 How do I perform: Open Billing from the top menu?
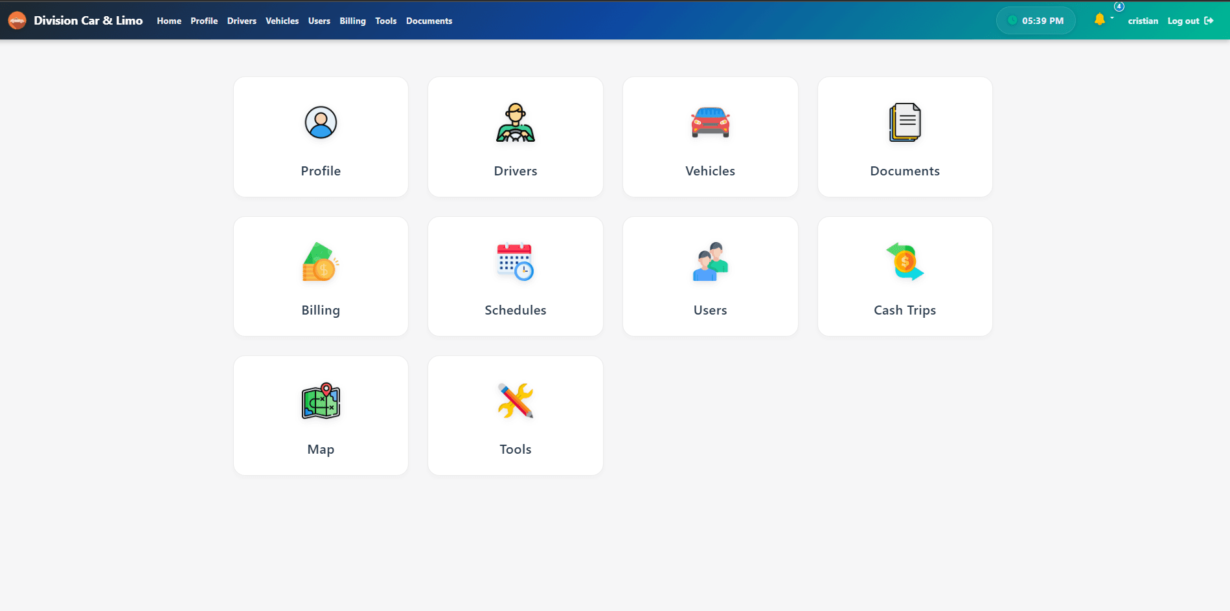tap(352, 21)
